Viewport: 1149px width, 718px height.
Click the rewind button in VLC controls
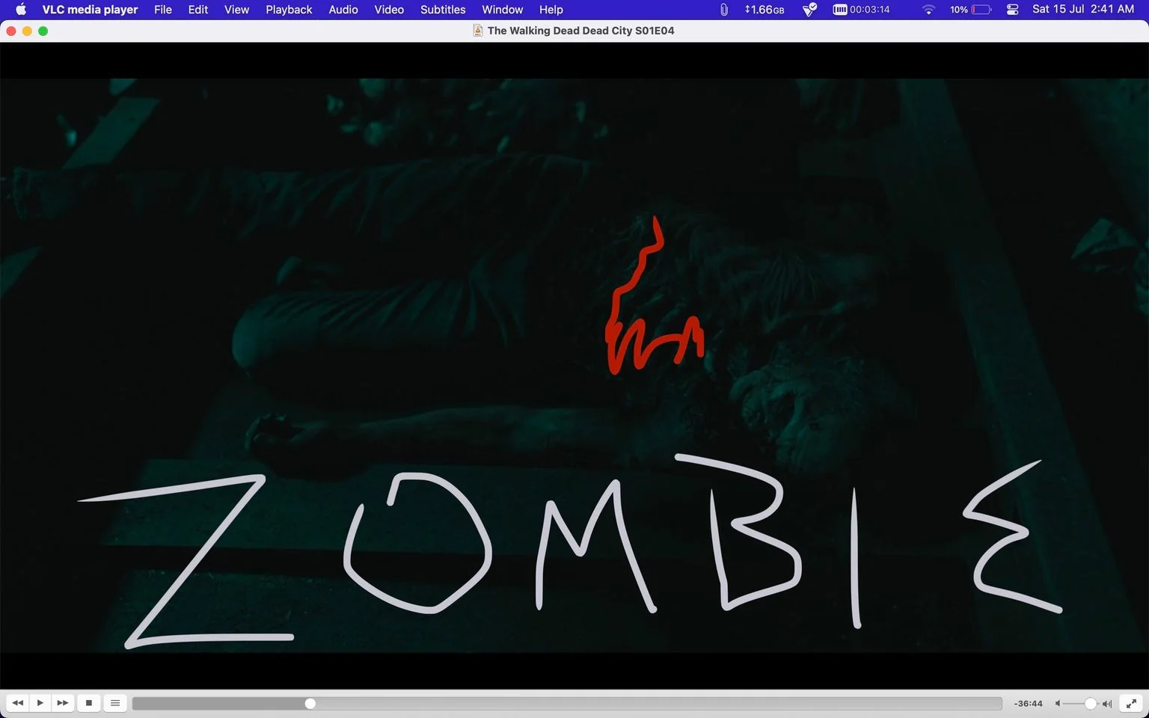[x=18, y=703]
